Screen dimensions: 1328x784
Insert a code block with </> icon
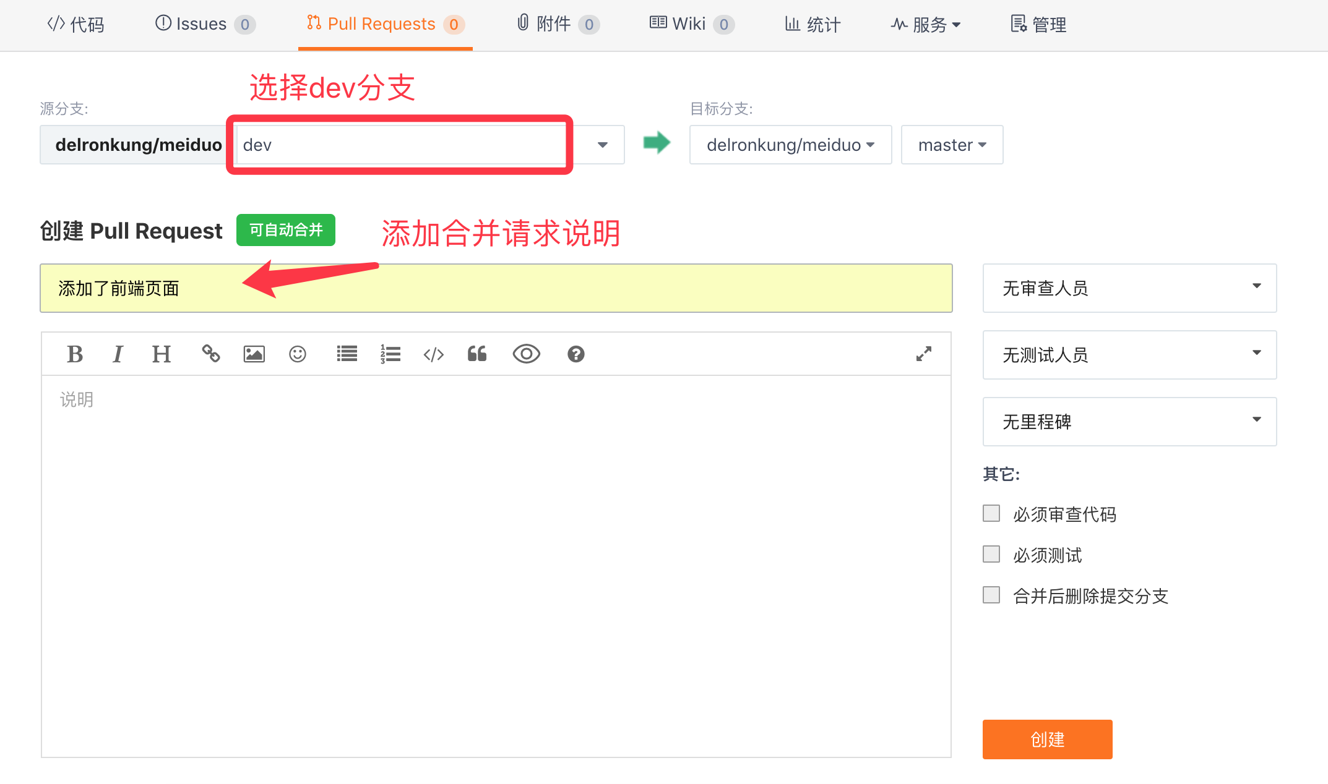point(434,354)
